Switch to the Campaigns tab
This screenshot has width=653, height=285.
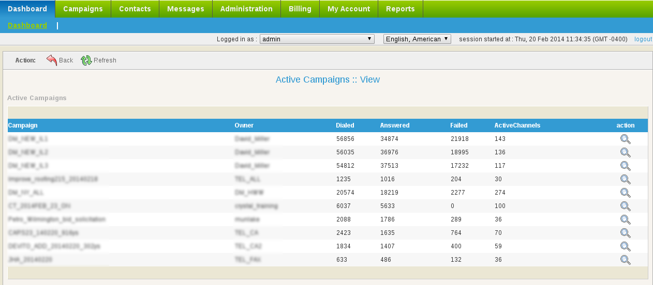[83, 9]
